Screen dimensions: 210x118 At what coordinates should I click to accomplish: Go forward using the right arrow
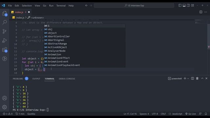91,6
